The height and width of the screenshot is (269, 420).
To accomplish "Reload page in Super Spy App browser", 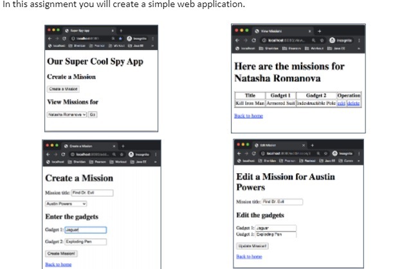I will (64, 39).
